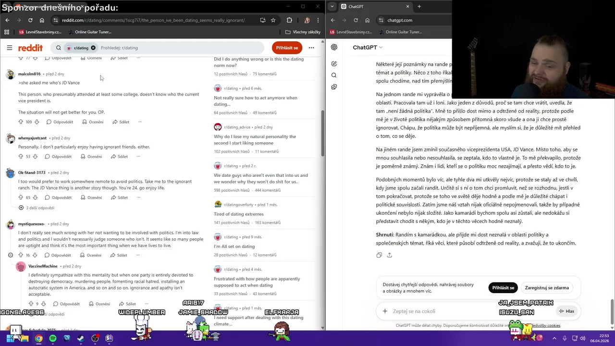Start new chat in ChatGPT sidebar
Image resolution: width=615 pixels, height=346 pixels.
tap(334, 63)
